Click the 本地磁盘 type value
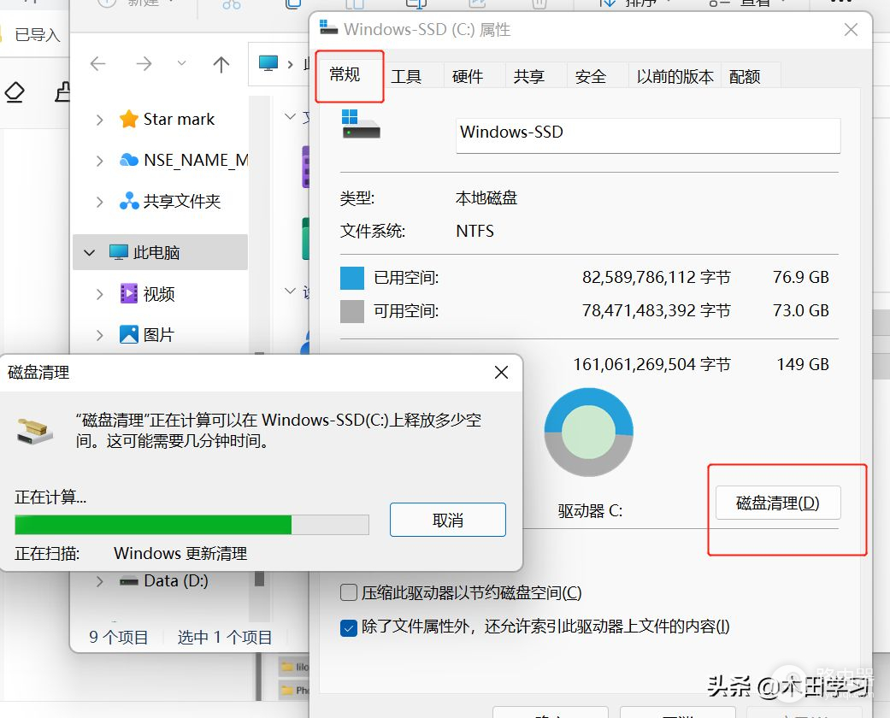The width and height of the screenshot is (890, 718). click(x=486, y=198)
